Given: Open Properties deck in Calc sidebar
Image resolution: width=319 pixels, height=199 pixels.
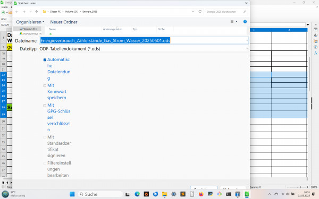Looking at the screenshot, I should (x=315, y=30).
